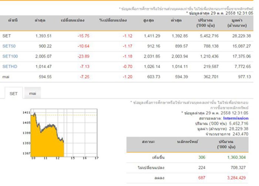The image size is (259, 186).
Task: Select the SET100 last value 2,005.07
Action: coord(43,56)
